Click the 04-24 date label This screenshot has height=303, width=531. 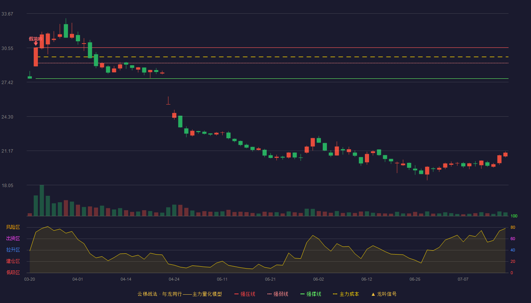[x=174, y=279]
